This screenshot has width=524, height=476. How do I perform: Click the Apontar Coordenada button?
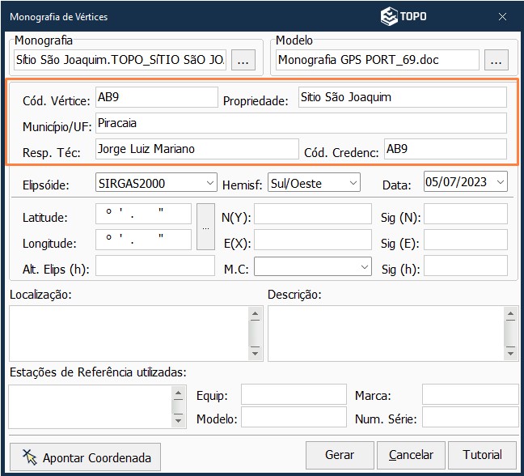(85, 457)
